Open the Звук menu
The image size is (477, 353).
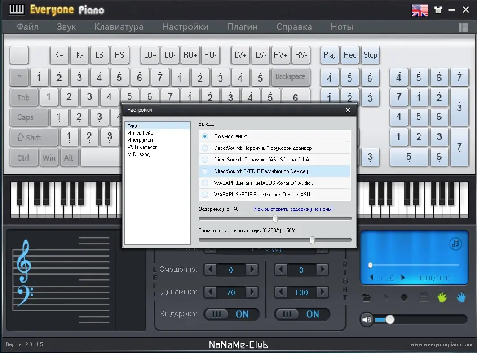[66, 27]
